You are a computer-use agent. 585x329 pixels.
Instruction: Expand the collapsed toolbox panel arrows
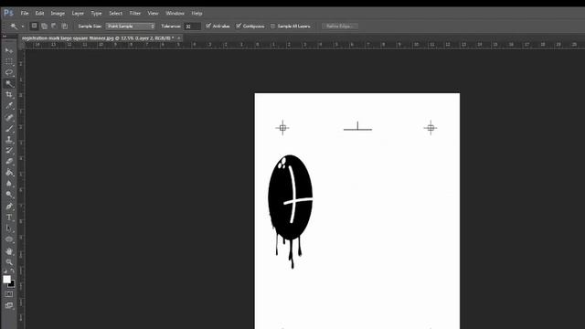click(x=5, y=37)
